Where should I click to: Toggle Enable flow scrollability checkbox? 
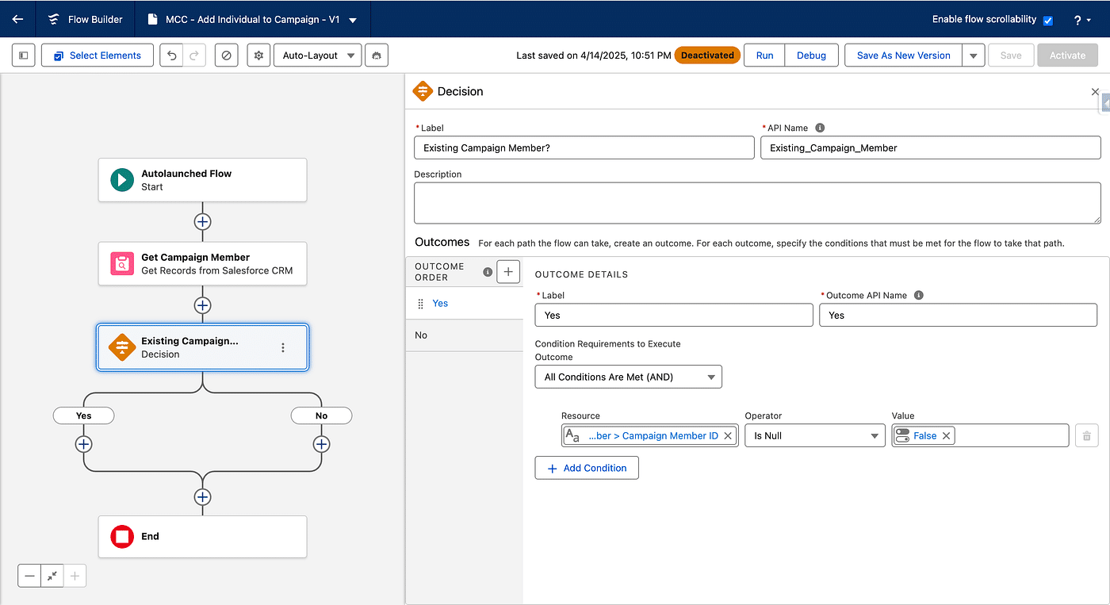(1047, 20)
